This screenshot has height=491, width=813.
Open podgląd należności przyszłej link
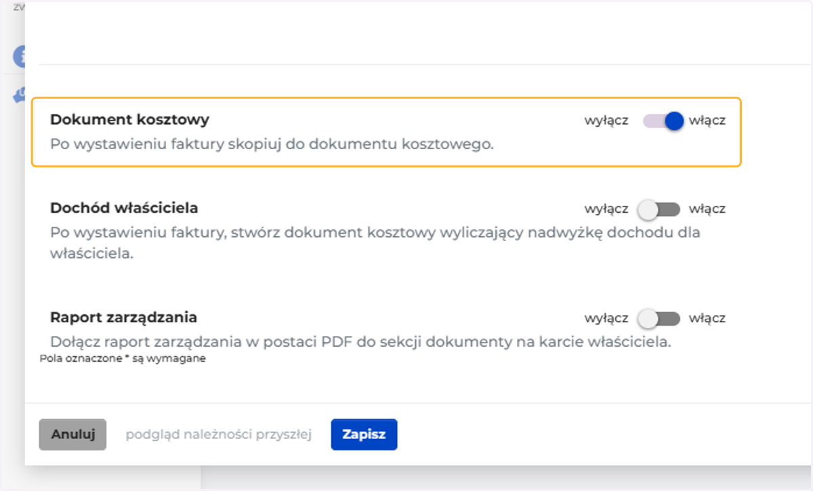tap(219, 435)
